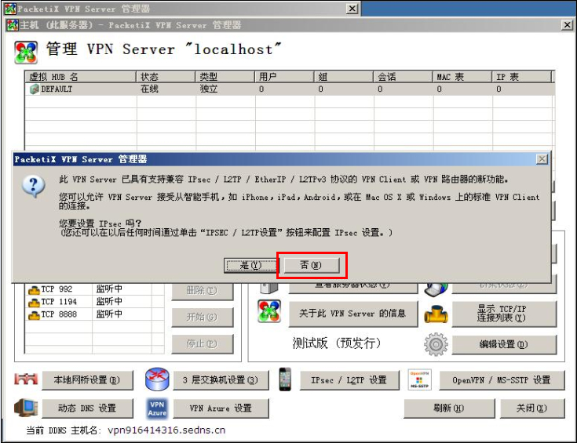Close the IPsec prompt dialog

[x=542, y=159]
